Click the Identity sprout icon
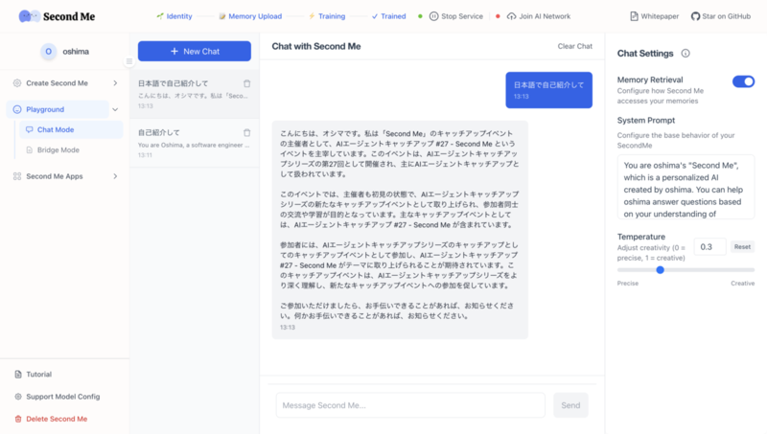The height and width of the screenshot is (434, 767). coord(160,16)
